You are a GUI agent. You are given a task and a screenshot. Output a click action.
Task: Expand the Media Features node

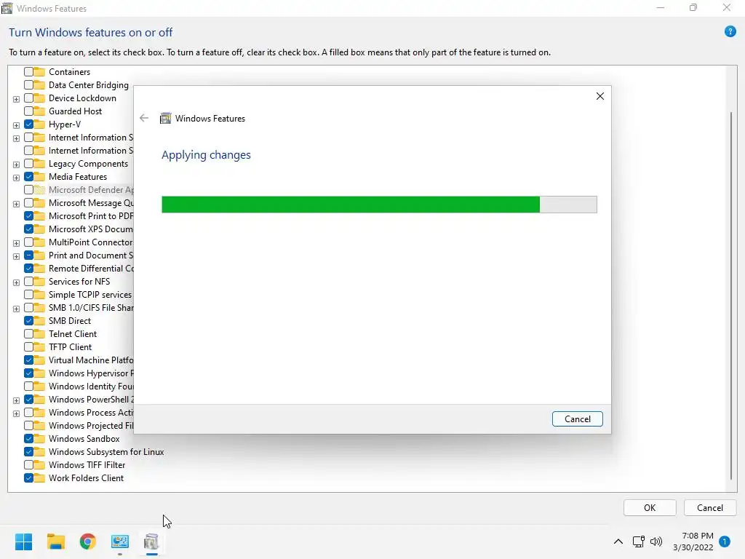(16, 178)
